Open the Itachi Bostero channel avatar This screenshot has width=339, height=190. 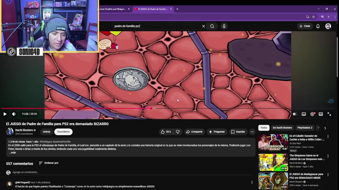coord(10,131)
